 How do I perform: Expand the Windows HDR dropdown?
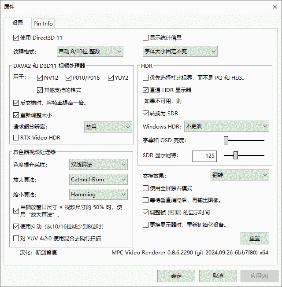point(226,126)
